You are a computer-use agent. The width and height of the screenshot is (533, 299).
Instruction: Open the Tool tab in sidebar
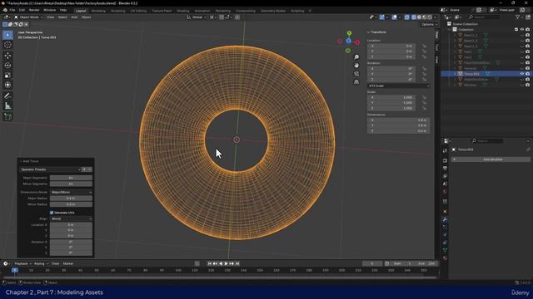(436, 47)
